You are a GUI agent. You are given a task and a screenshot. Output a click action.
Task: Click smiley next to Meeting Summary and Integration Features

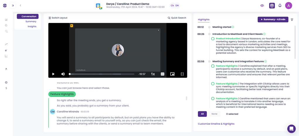pos(266,61)
